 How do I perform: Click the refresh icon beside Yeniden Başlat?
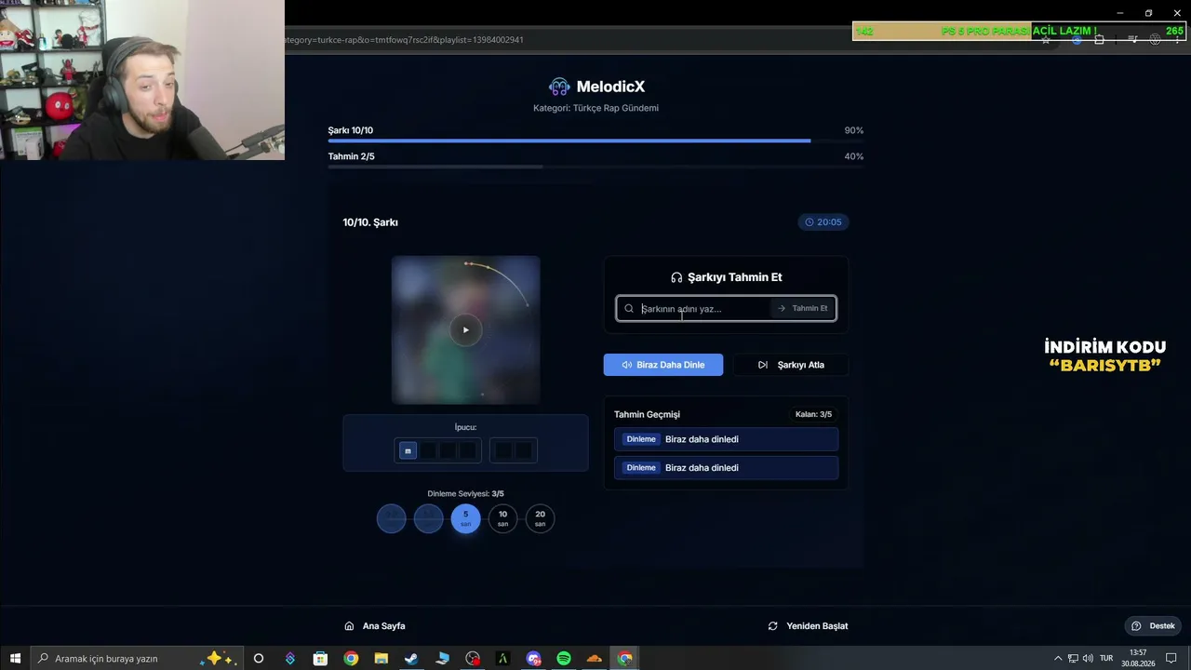[772, 626]
